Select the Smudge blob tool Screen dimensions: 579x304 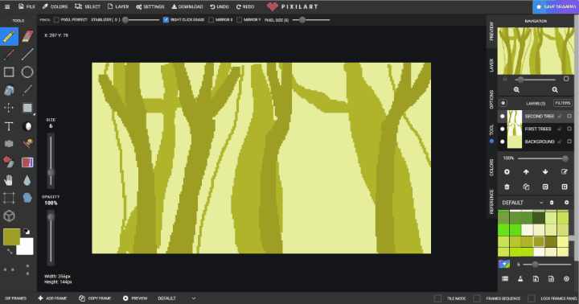[x=27, y=198]
